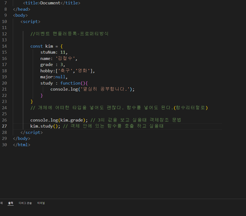Click line number 27 in the gutter

4,126
